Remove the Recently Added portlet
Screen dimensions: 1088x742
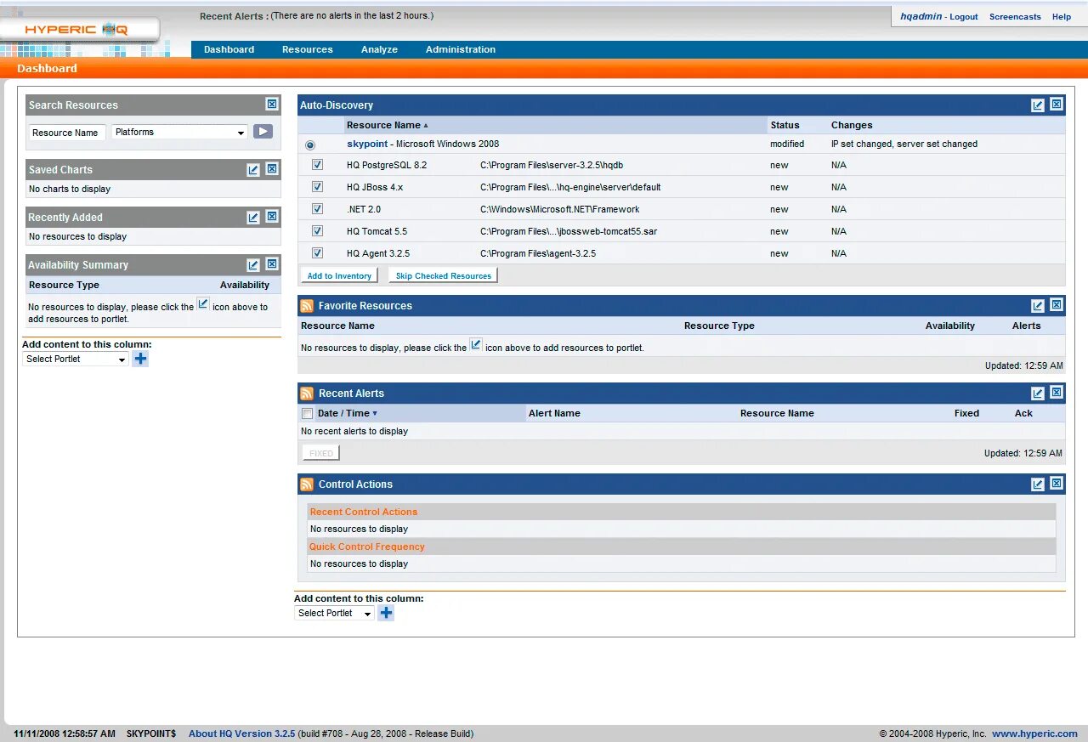pyautogui.click(x=272, y=217)
